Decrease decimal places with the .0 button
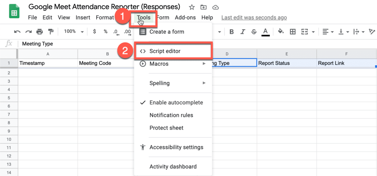The width and height of the screenshot is (377, 176). pyautogui.click(x=116, y=32)
